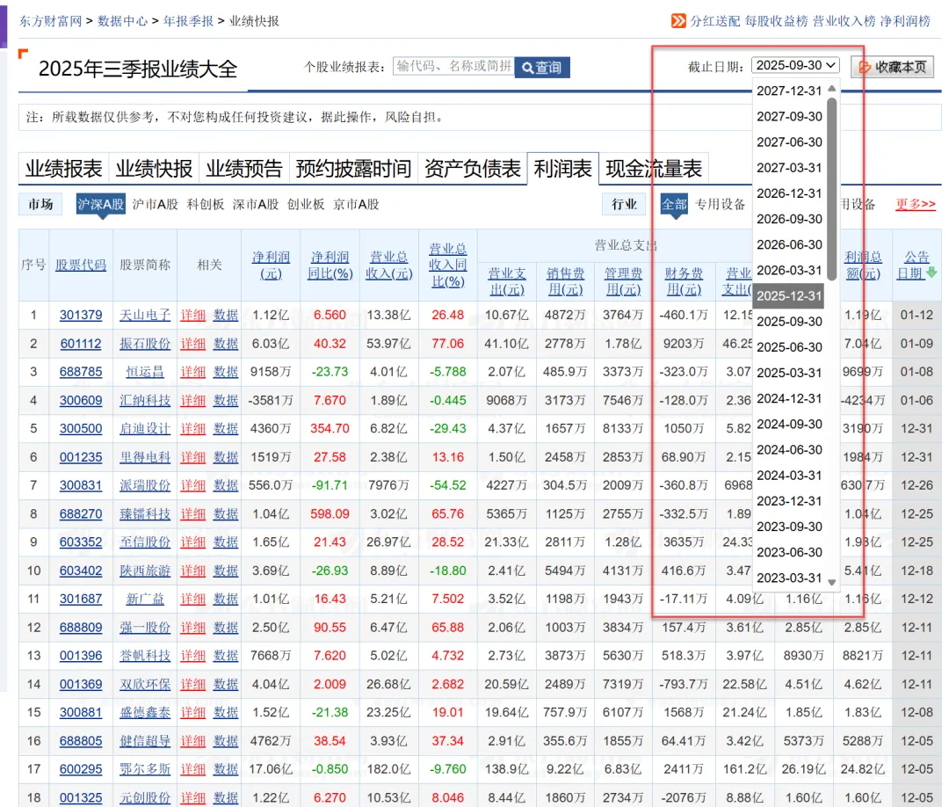Pick 2024-12-31 in the date dropdown
Screen dimensions: 949x807
(789, 398)
